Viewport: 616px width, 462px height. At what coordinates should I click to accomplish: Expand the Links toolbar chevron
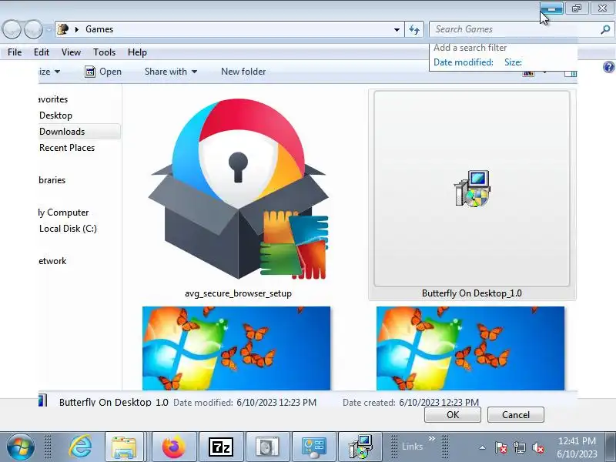(x=432, y=438)
